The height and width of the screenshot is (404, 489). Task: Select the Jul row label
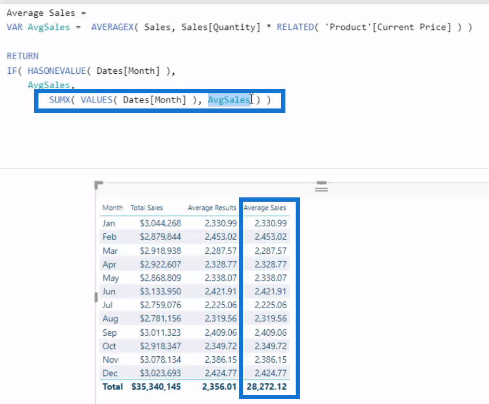click(x=108, y=305)
